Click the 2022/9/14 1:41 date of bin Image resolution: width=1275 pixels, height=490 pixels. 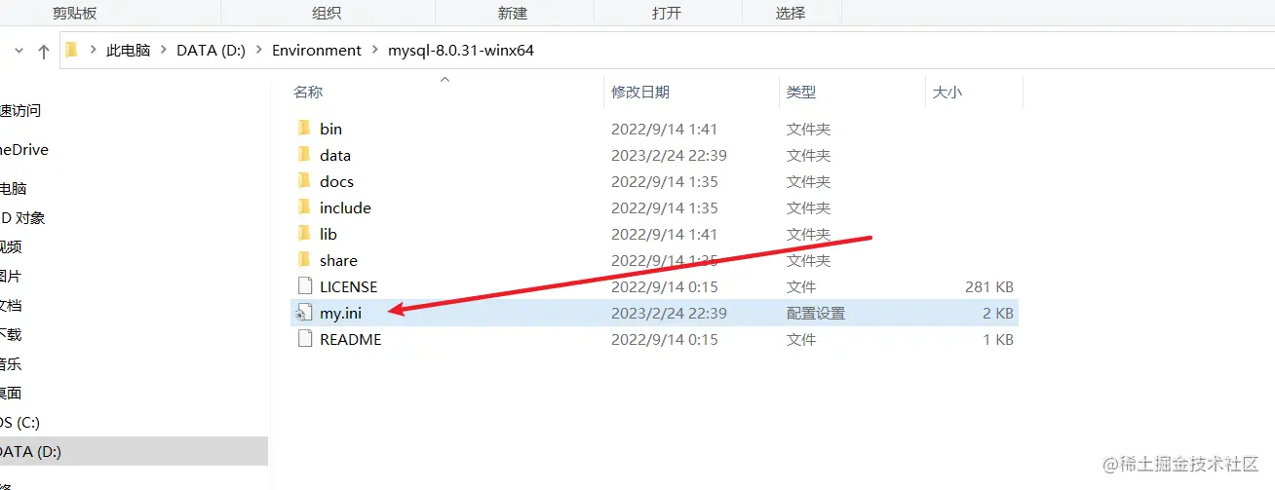[665, 129]
